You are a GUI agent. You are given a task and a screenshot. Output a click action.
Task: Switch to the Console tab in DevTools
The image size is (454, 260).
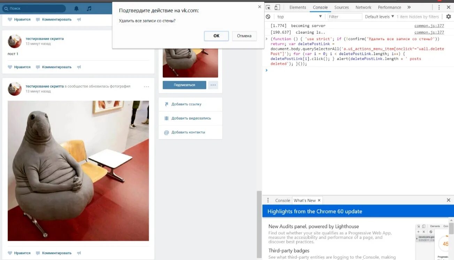tap(320, 7)
